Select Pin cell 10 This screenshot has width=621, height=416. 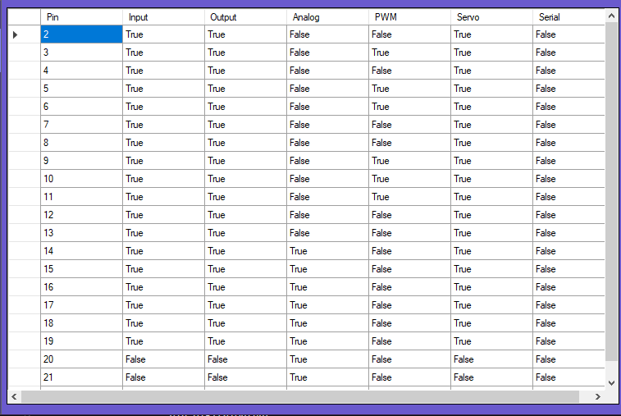[x=81, y=179]
